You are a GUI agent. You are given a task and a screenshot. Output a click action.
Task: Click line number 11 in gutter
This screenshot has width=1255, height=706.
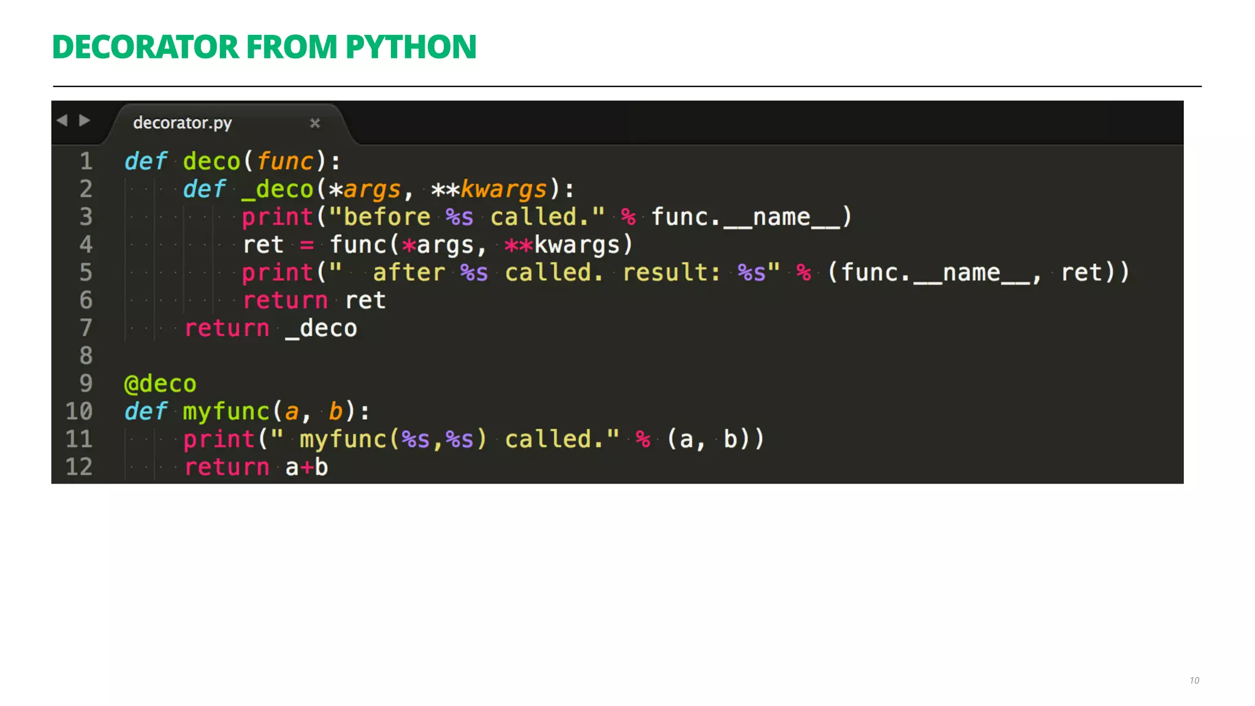pyautogui.click(x=79, y=439)
